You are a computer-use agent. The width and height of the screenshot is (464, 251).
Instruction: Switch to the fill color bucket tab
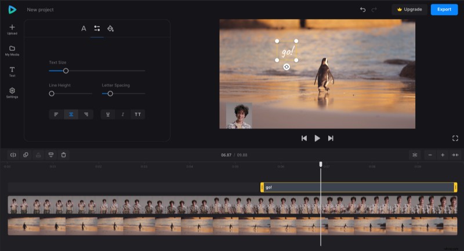click(110, 28)
